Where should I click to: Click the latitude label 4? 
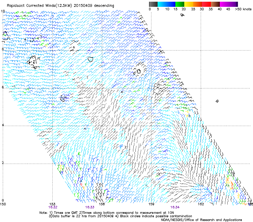click(3, 125)
